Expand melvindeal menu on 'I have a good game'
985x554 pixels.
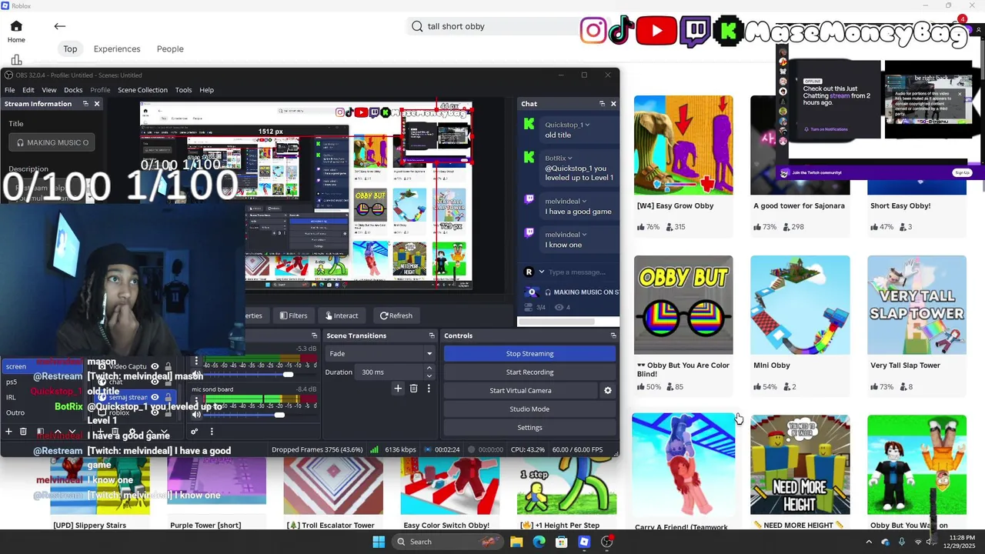tap(584, 202)
